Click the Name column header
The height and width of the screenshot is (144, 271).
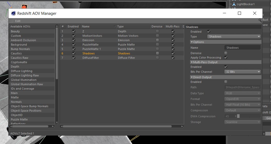click(x=99, y=26)
